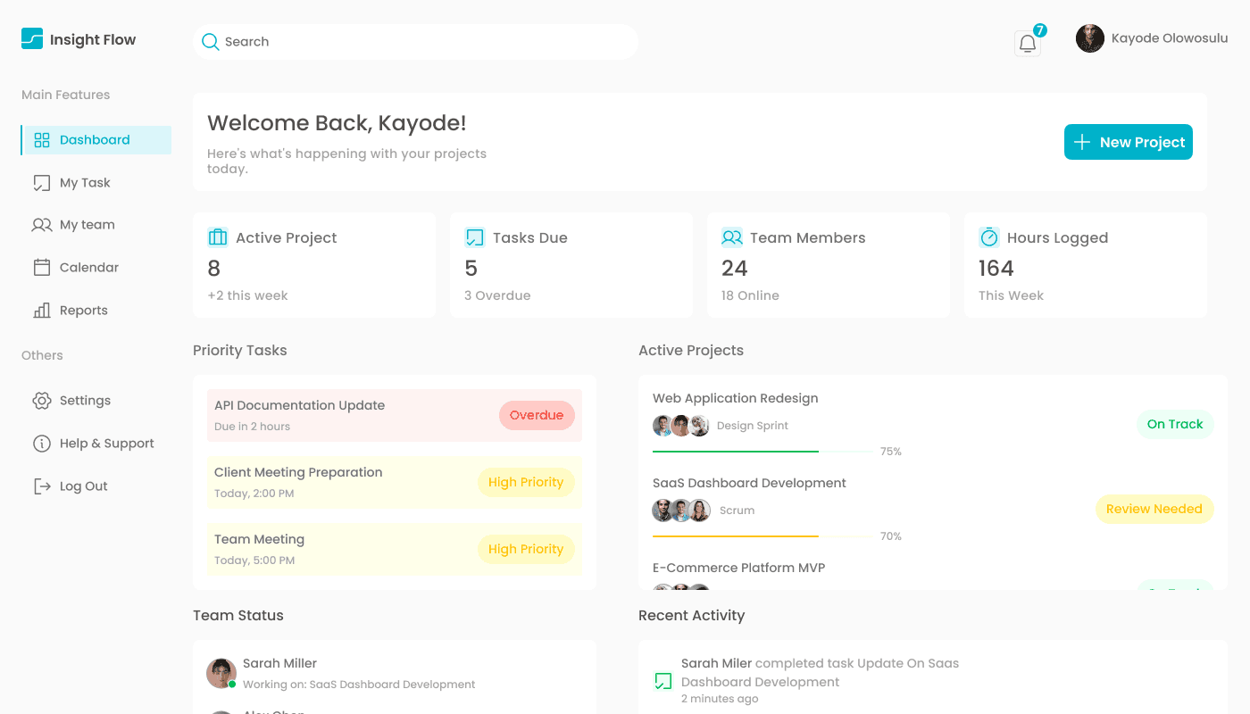
Task: Open the Reports section
Action: (x=83, y=311)
